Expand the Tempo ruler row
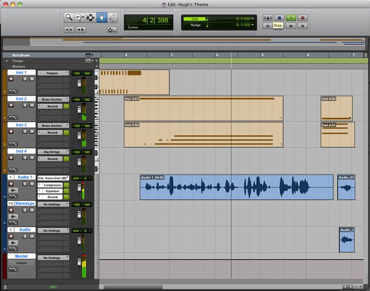This screenshot has width=370, height=291. point(7,60)
